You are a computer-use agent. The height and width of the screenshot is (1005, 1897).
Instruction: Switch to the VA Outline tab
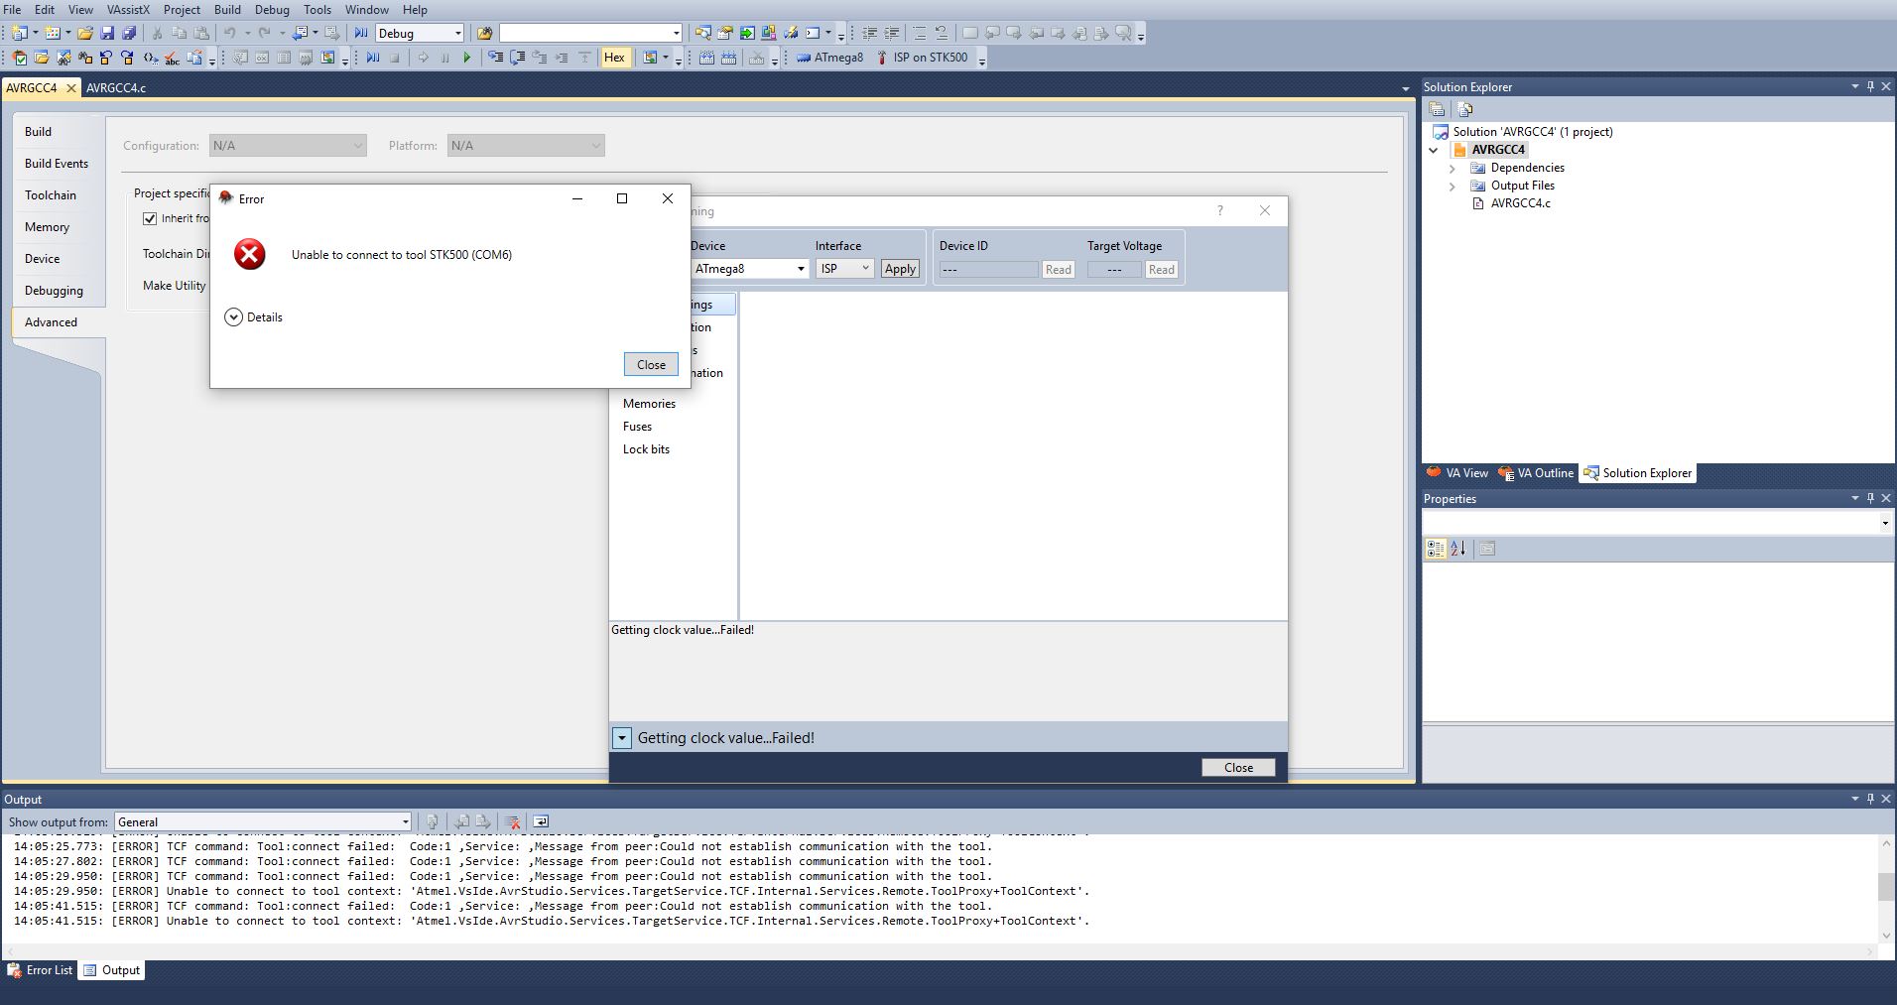tap(1536, 473)
